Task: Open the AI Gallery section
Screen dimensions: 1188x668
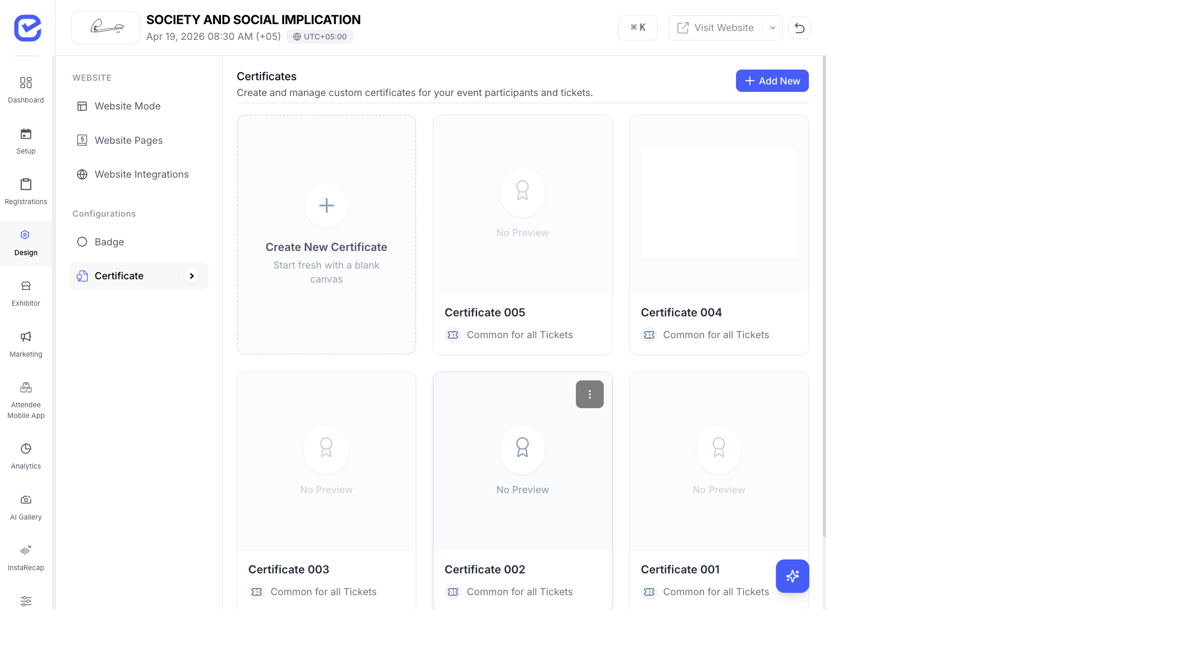Action: coord(26,507)
